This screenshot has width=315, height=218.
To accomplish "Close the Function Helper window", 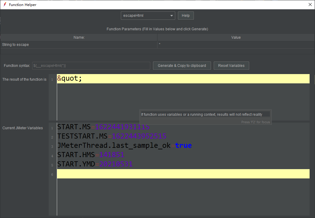I will coord(310,4).
